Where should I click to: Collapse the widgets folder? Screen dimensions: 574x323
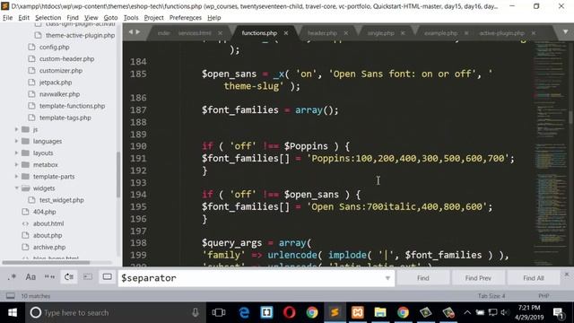[x=16, y=188]
